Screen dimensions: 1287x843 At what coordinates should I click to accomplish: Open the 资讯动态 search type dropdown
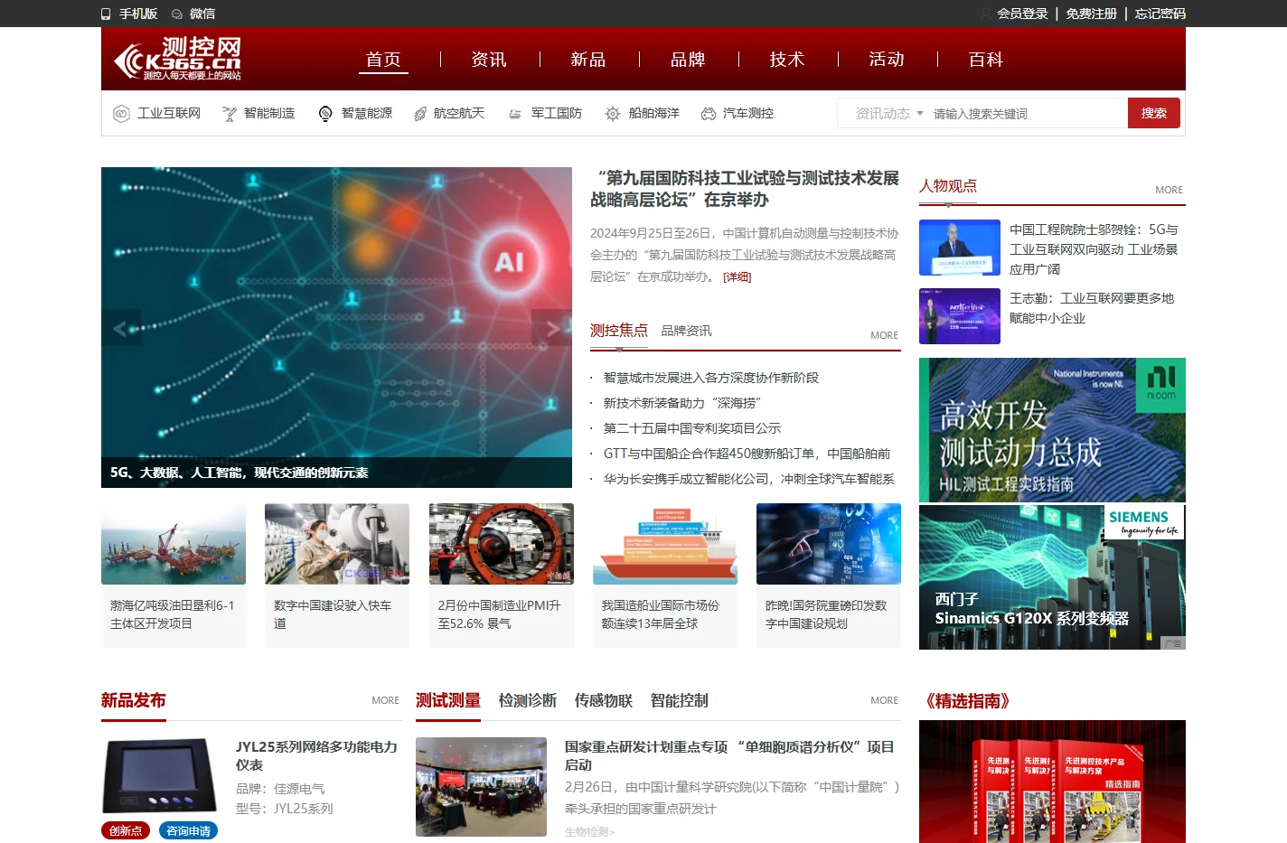pyautogui.click(x=889, y=113)
